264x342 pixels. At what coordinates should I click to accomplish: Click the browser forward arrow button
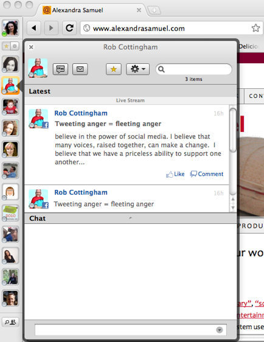[51, 28]
